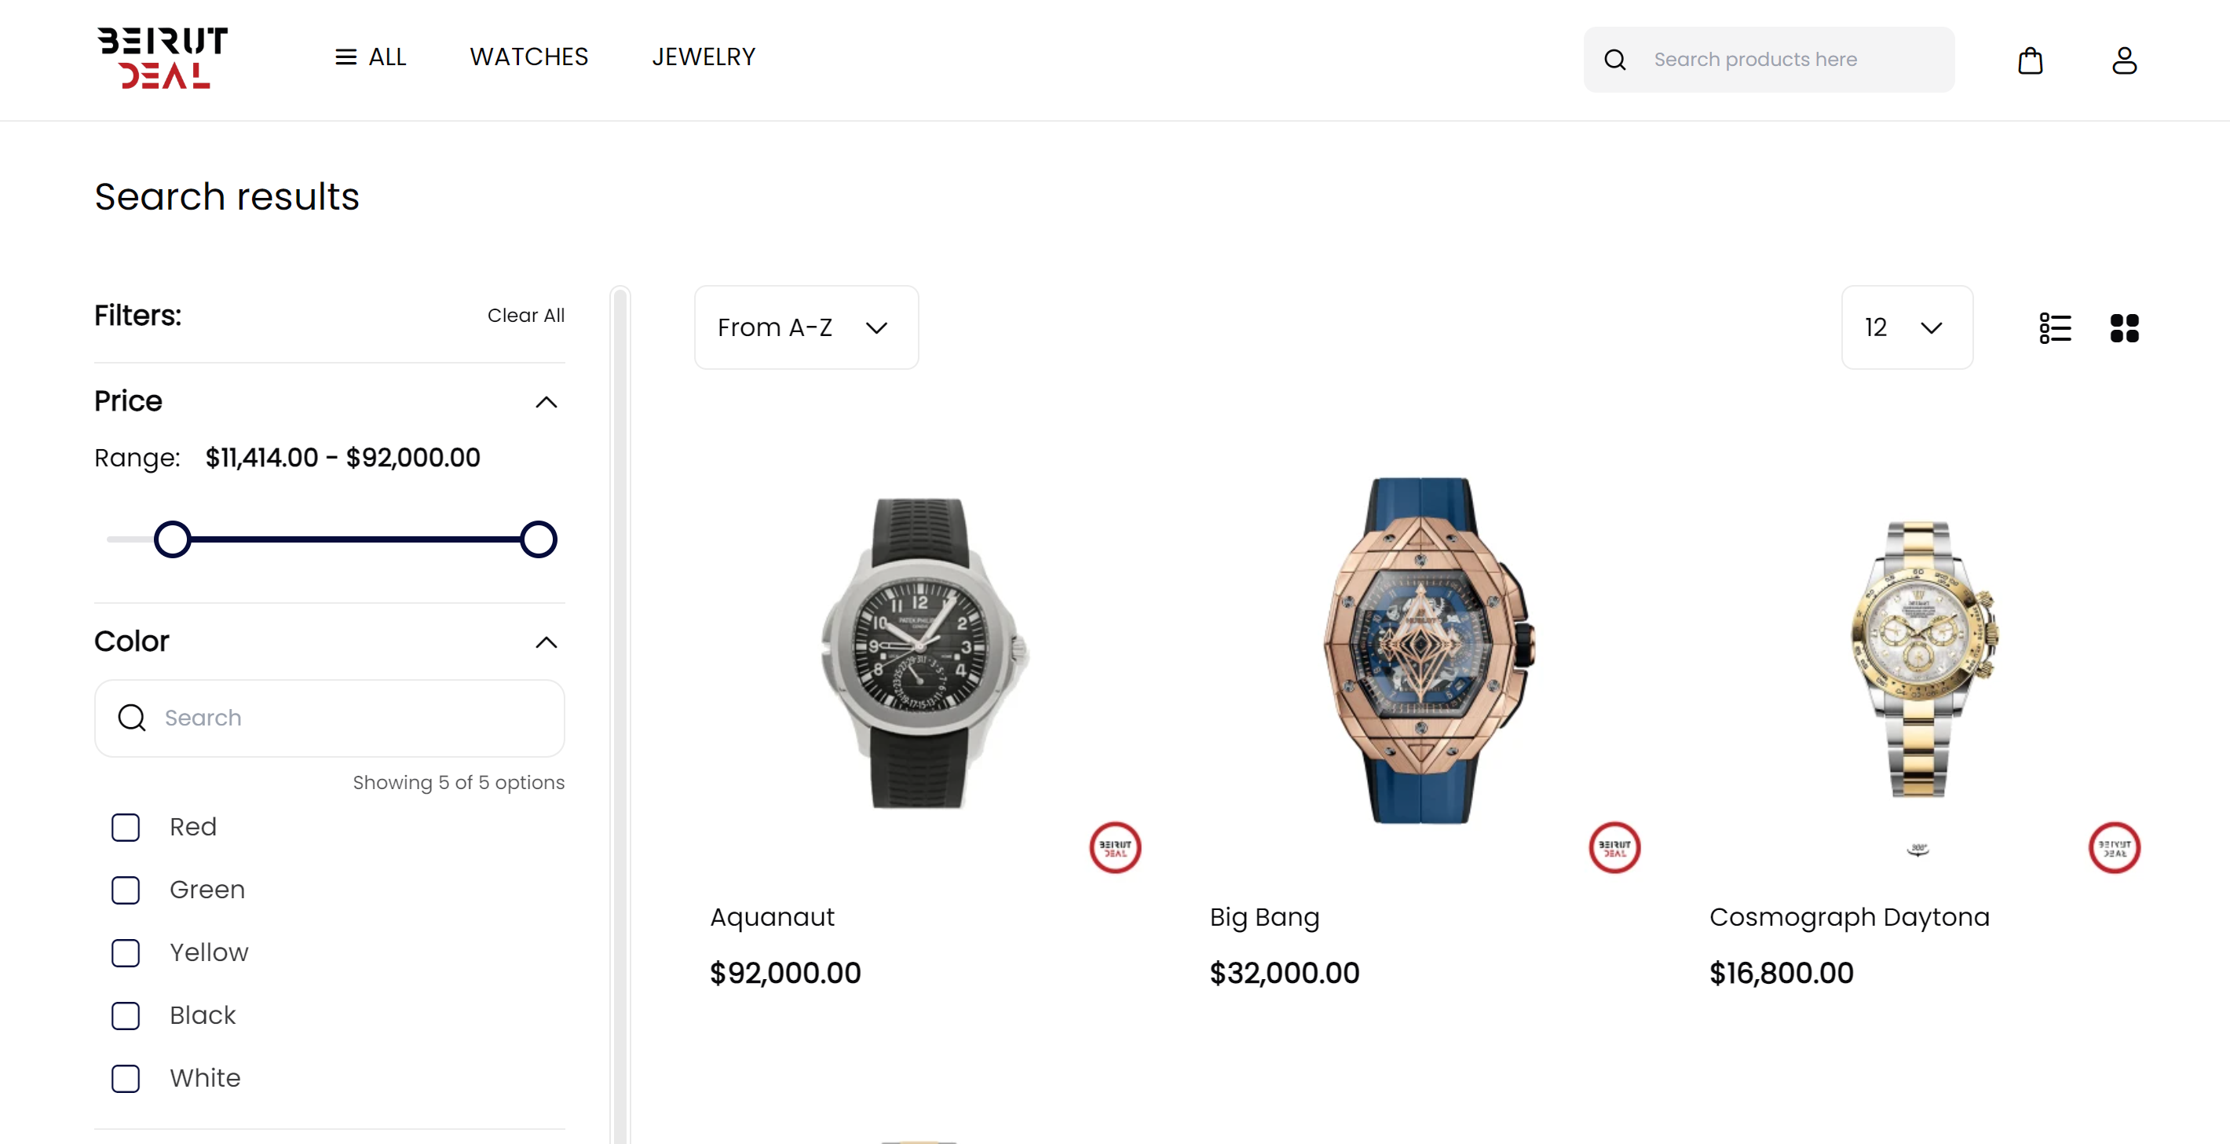Open the WATCHES menu item

click(529, 57)
